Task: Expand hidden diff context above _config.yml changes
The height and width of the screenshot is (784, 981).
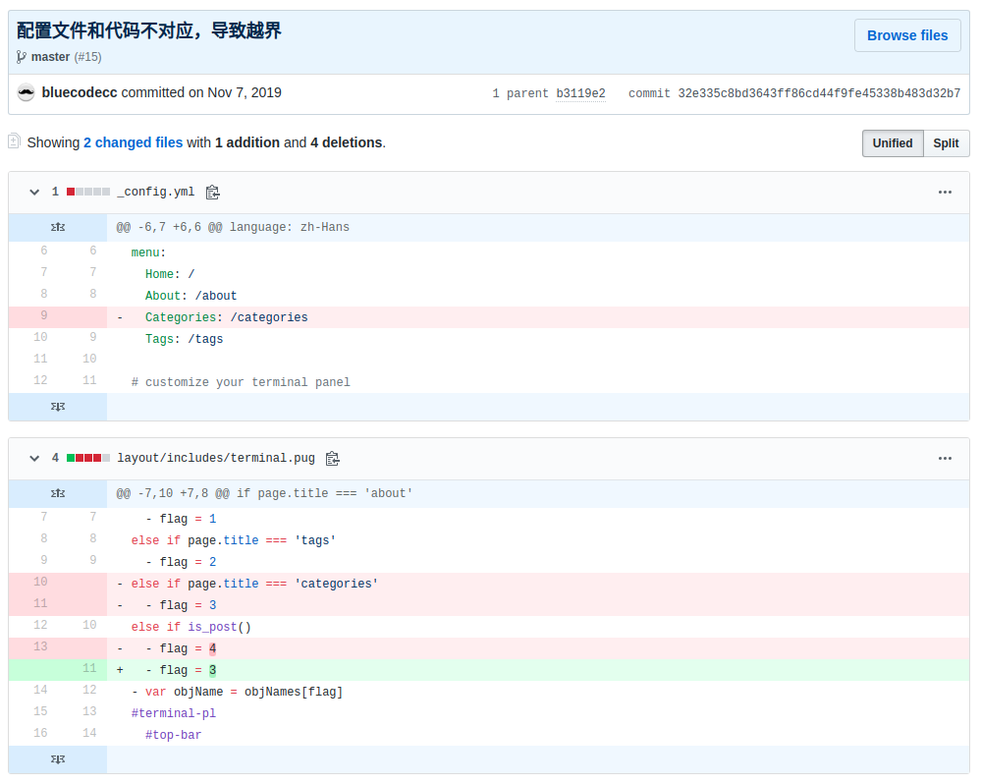Action: (57, 227)
